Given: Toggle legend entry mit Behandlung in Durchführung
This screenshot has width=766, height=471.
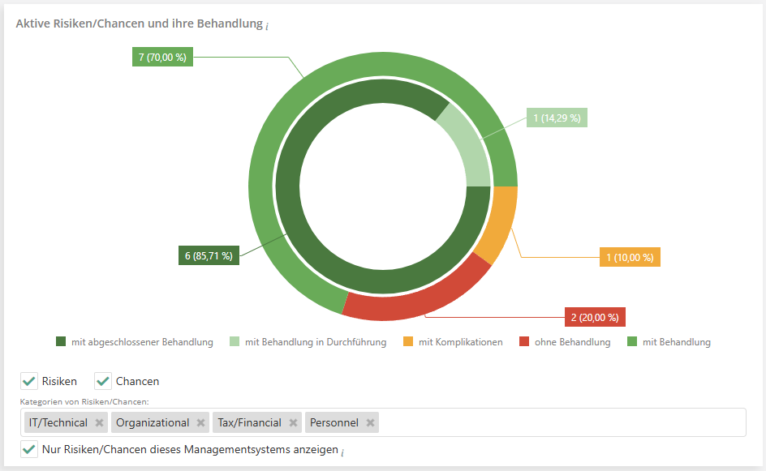Looking at the screenshot, I should pyautogui.click(x=308, y=342).
